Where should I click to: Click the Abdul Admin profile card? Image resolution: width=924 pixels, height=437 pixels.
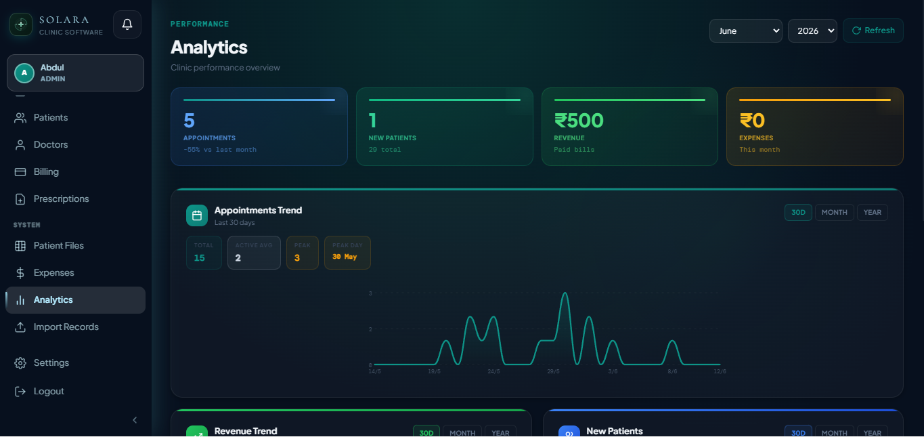[75, 72]
